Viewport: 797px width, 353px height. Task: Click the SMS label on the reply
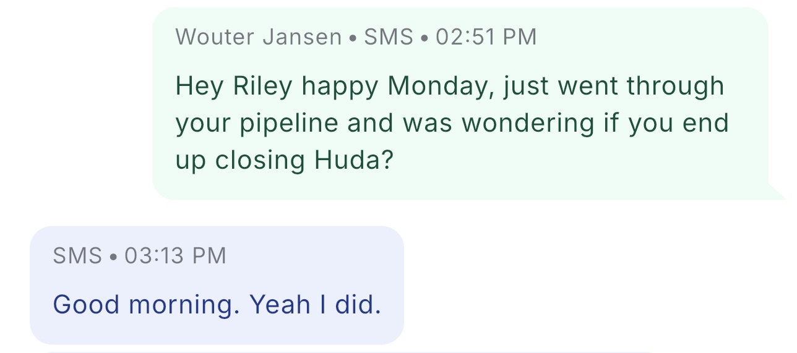(77, 255)
